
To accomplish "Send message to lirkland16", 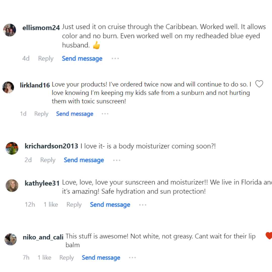I will 75,114.
